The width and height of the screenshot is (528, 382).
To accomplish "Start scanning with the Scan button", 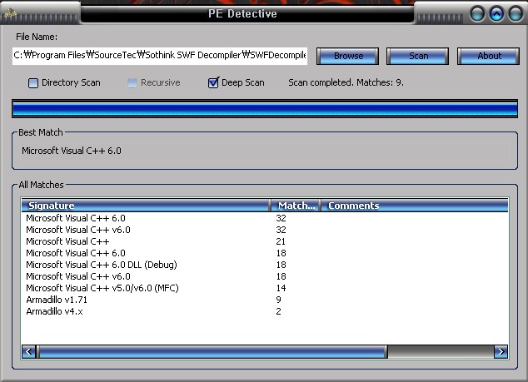I will [x=417, y=56].
